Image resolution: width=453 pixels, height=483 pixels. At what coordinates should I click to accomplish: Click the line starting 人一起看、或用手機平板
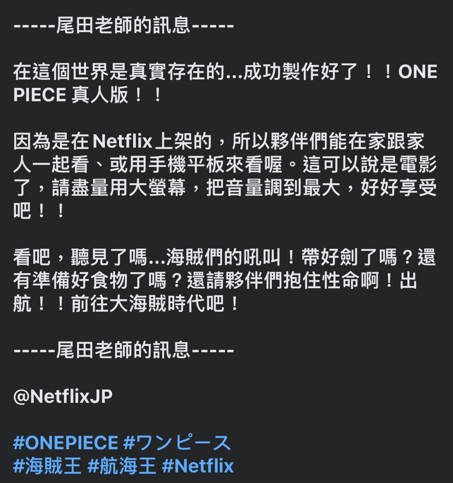pyautogui.click(x=225, y=165)
